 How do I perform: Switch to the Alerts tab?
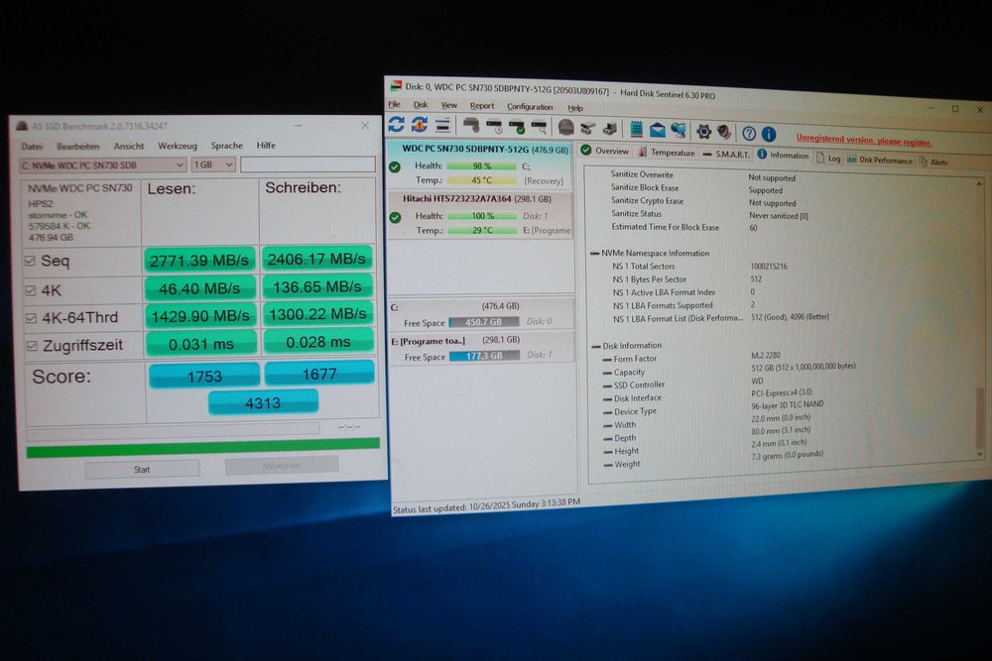point(933,162)
